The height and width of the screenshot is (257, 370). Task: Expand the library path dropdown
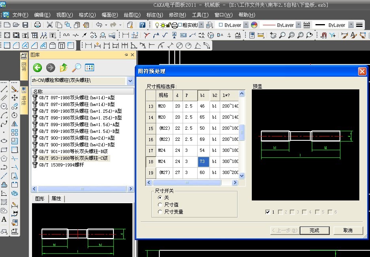click(x=130, y=81)
